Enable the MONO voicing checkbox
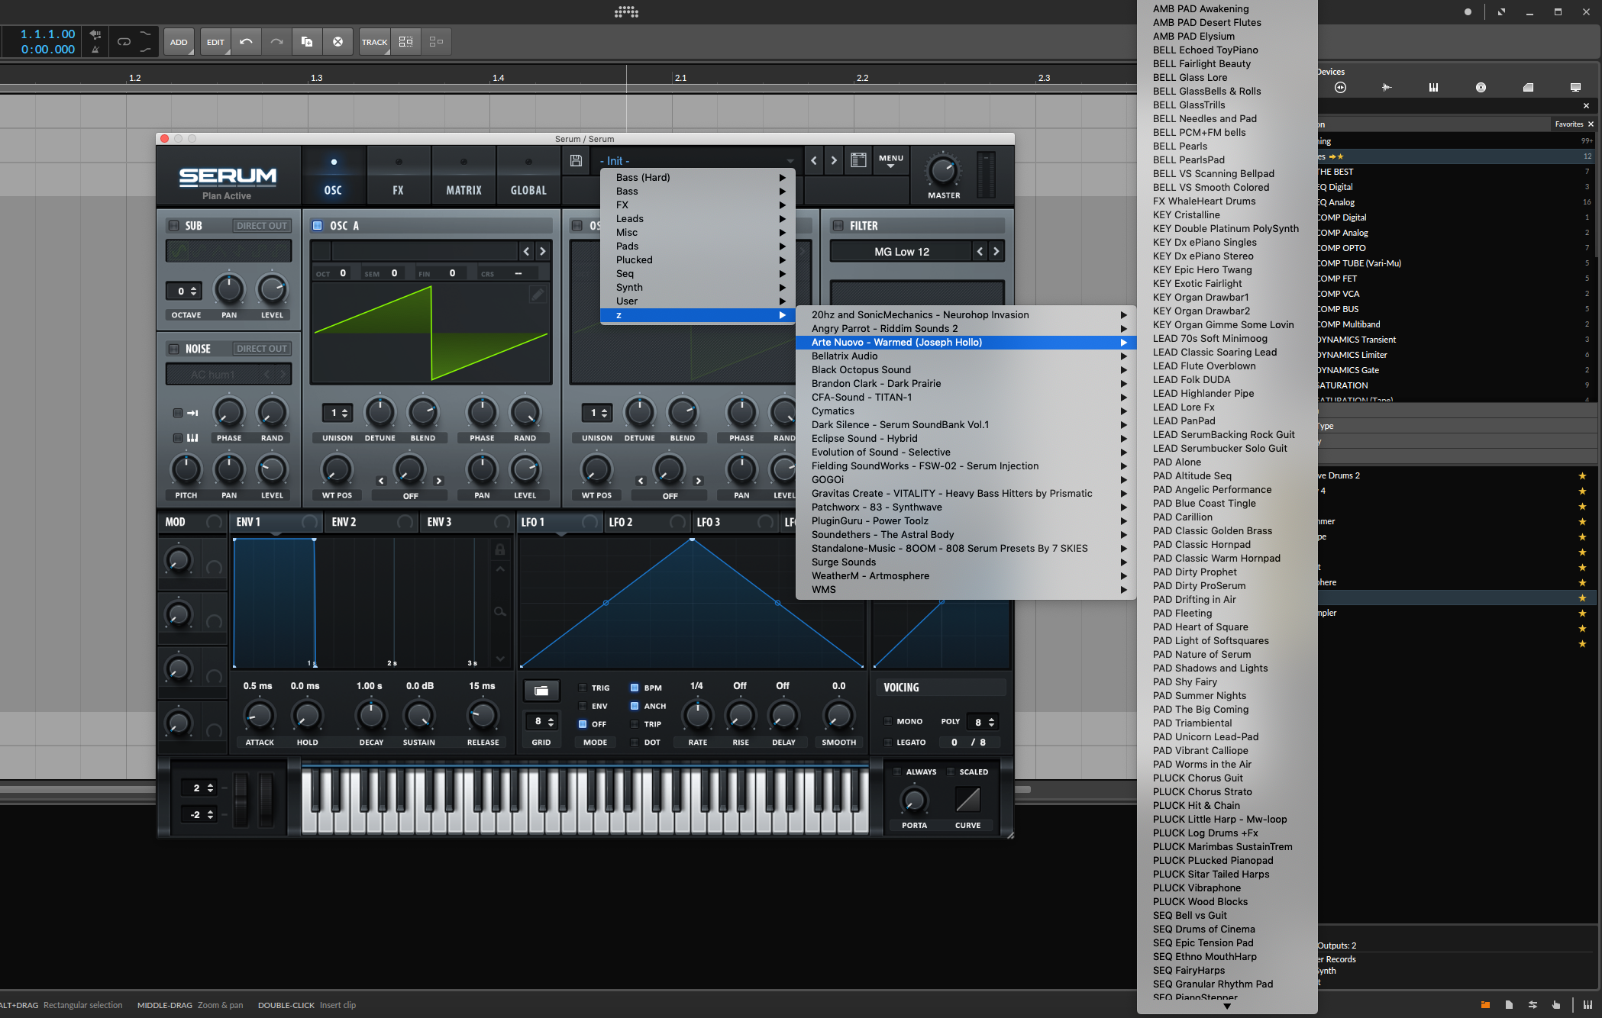This screenshot has width=1602, height=1018. [888, 721]
